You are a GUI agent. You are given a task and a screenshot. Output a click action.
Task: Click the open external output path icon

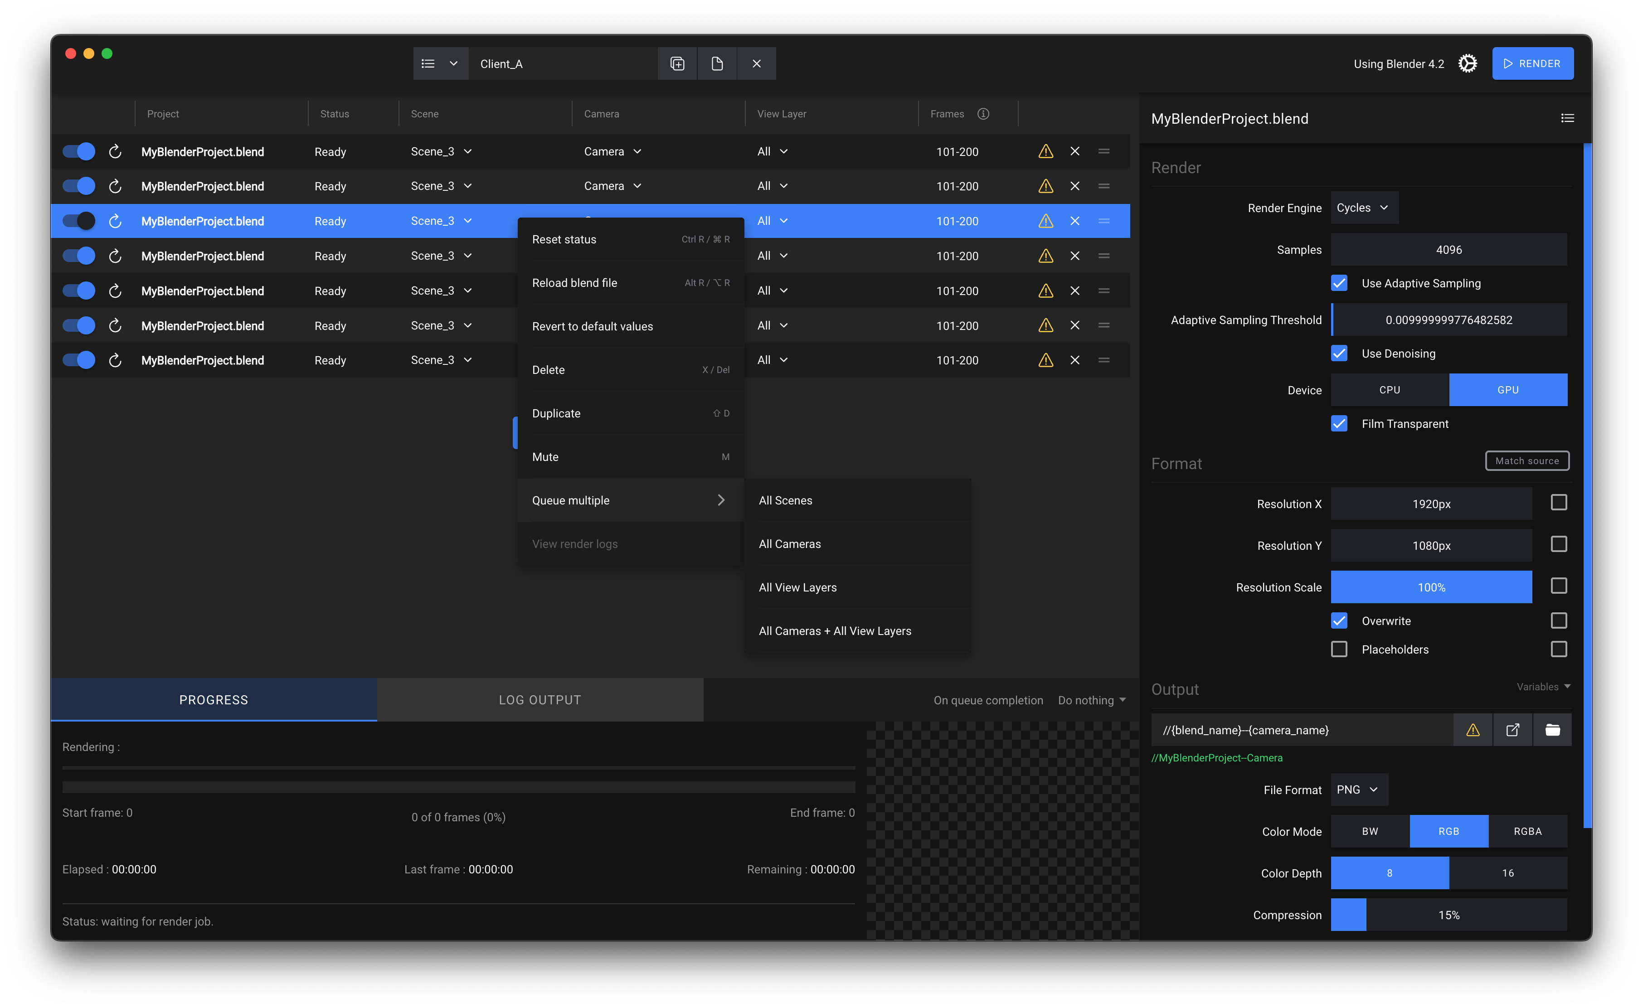pos(1512,730)
